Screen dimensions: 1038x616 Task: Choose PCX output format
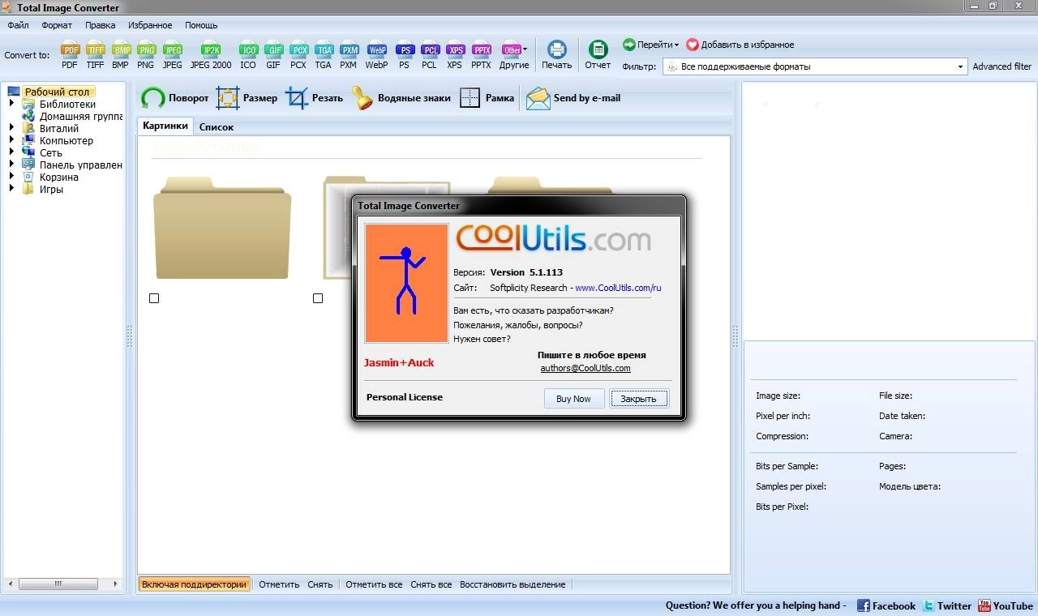click(x=298, y=54)
